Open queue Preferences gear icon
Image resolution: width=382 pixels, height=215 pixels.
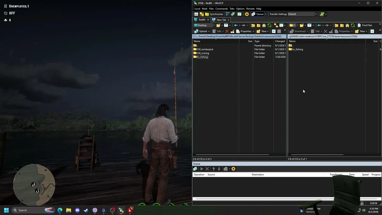(x=233, y=169)
